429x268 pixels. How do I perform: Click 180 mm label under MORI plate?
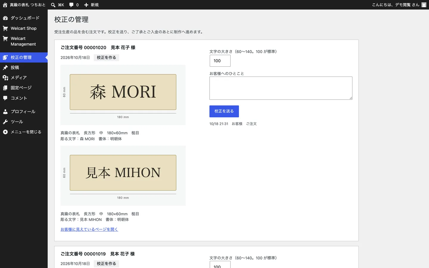(123, 117)
